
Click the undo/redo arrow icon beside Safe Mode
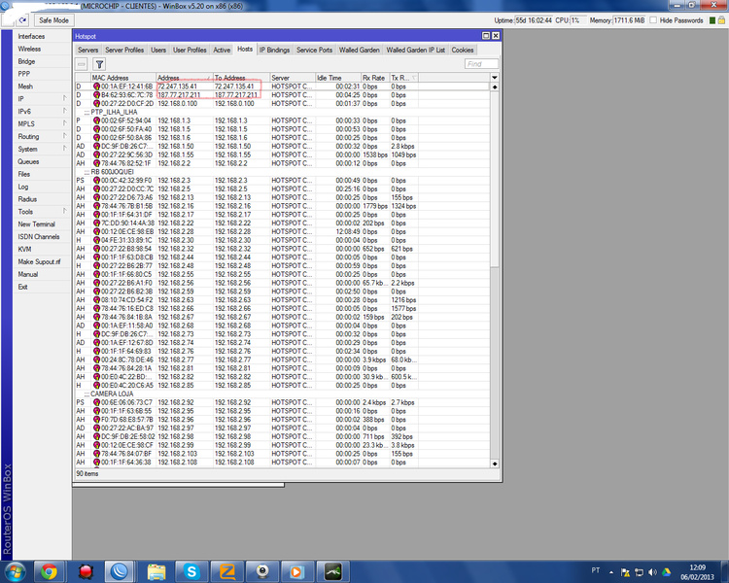pos(22,20)
